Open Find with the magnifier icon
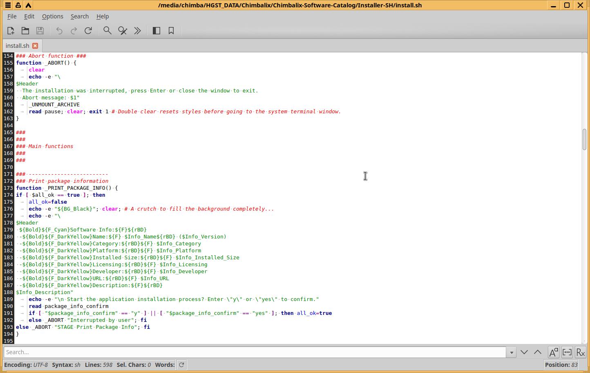Screen dimensions: 590x373 pos(107,31)
